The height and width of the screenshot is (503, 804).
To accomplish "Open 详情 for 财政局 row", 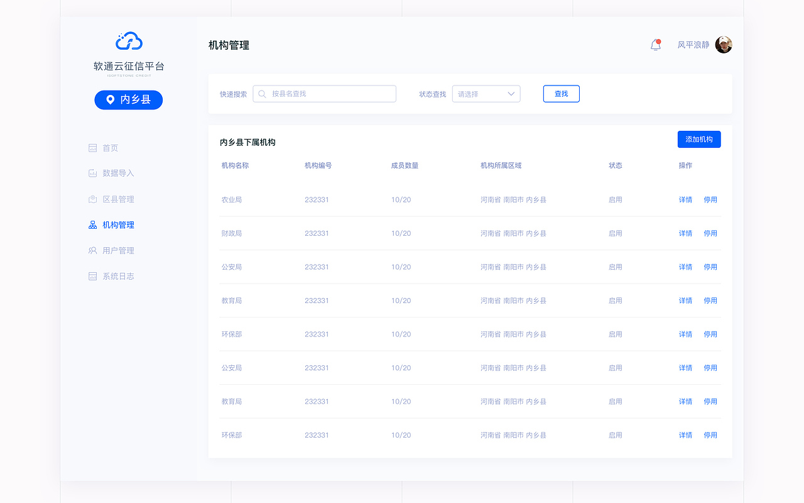I will click(x=685, y=233).
